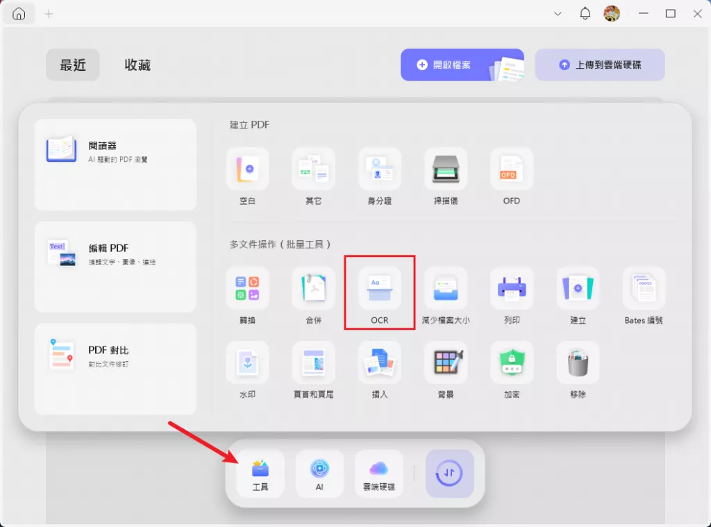Click the notification bell icon
This screenshot has height=527, width=711.
click(585, 13)
